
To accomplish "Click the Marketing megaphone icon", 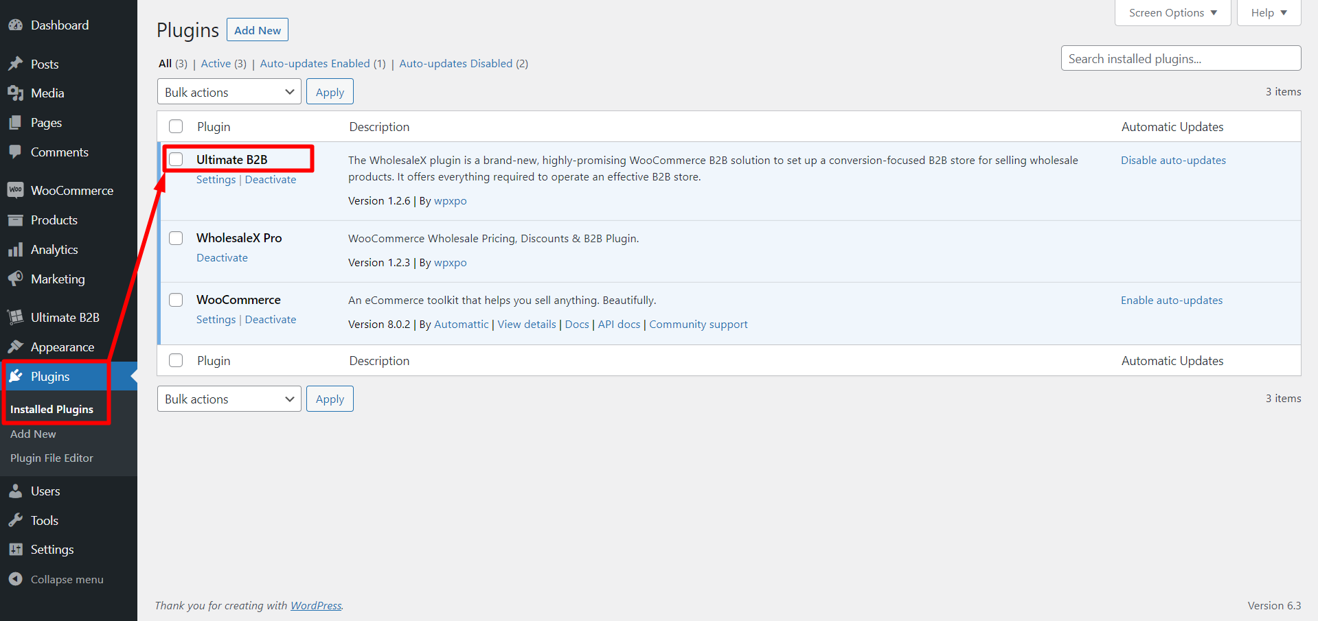I will click(15, 279).
